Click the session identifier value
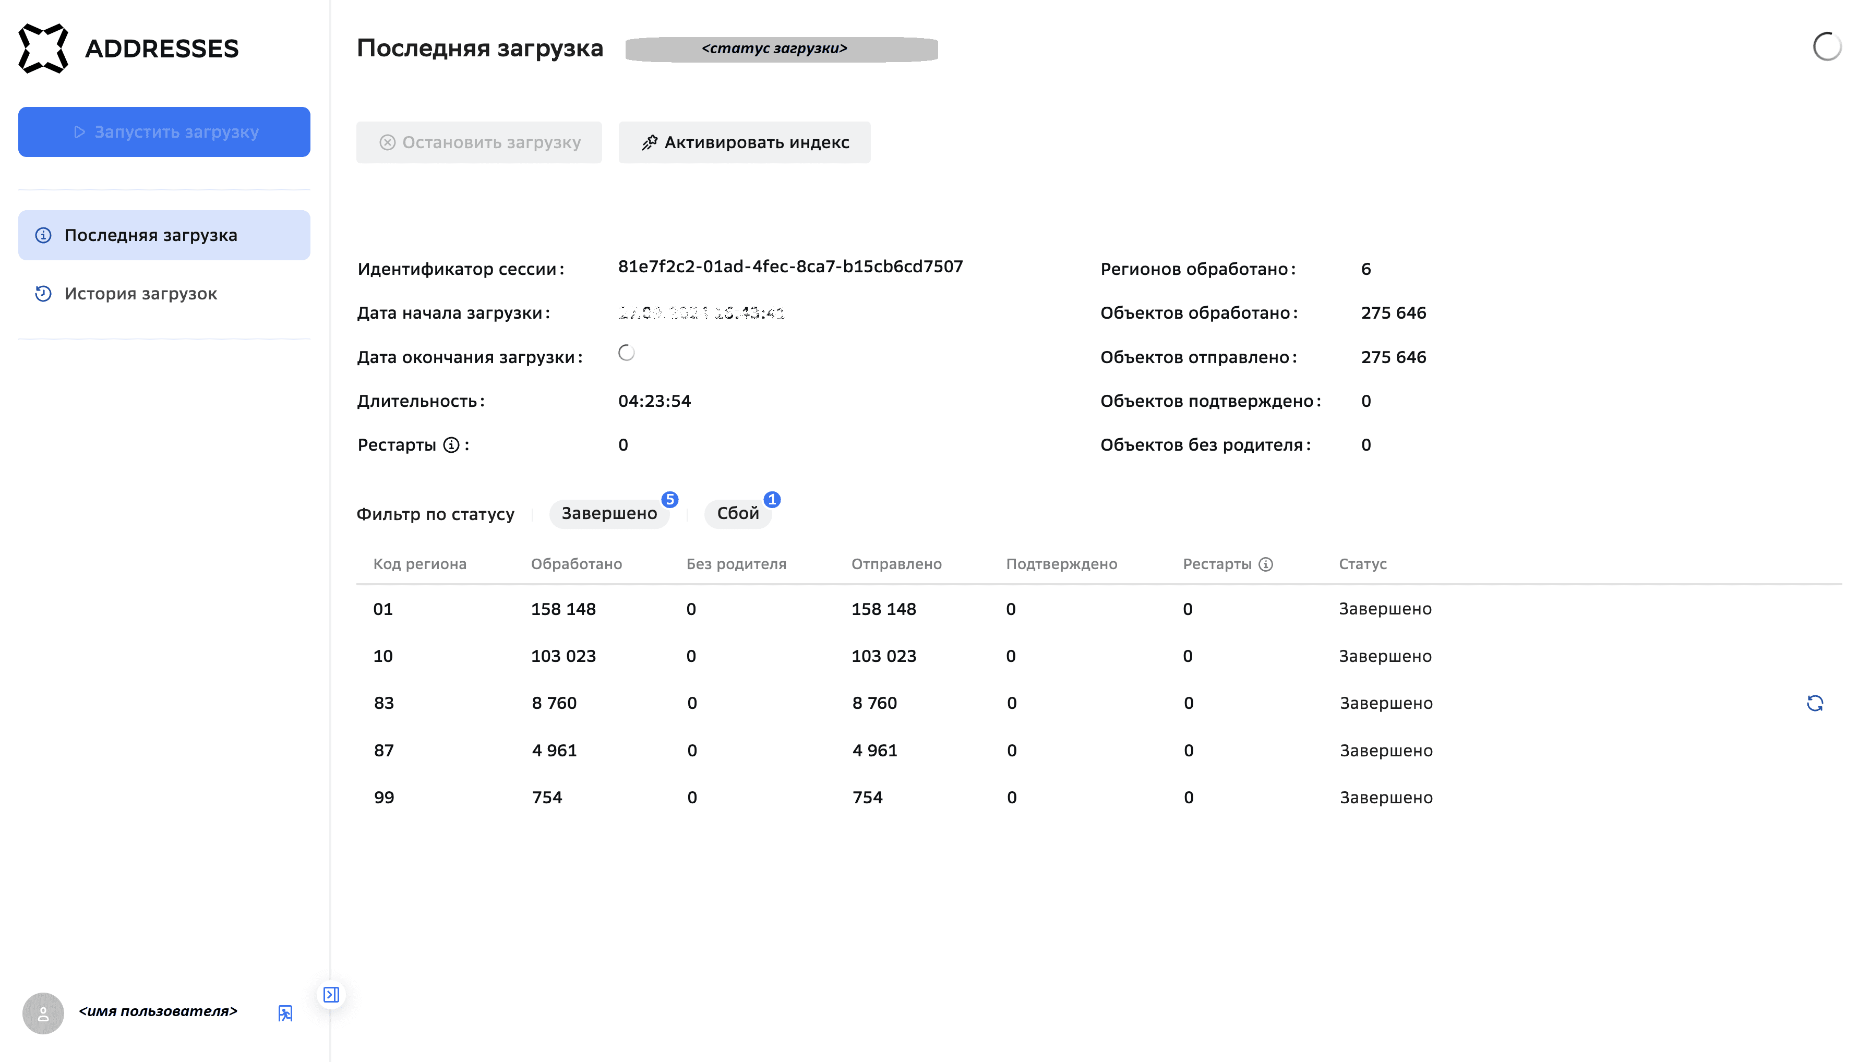The height and width of the screenshot is (1062, 1870). coord(790,267)
